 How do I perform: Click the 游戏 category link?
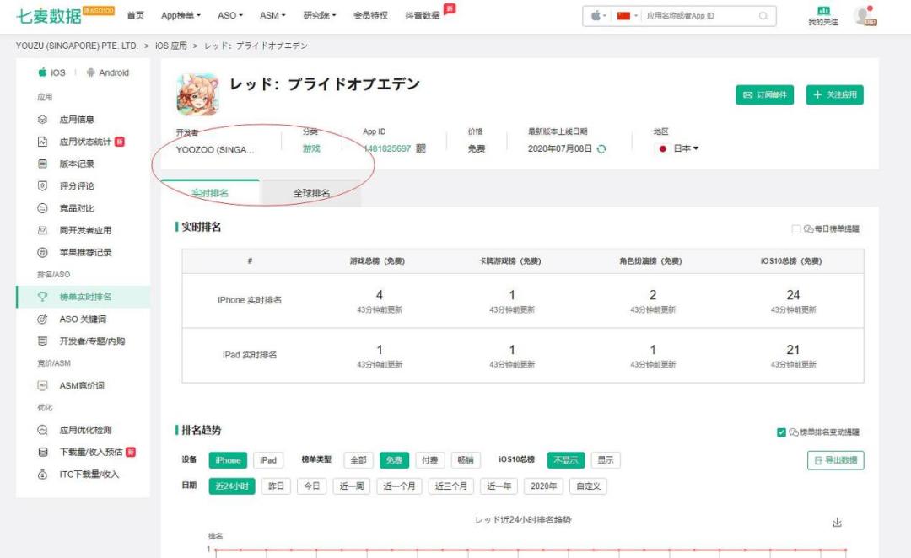[x=311, y=148]
